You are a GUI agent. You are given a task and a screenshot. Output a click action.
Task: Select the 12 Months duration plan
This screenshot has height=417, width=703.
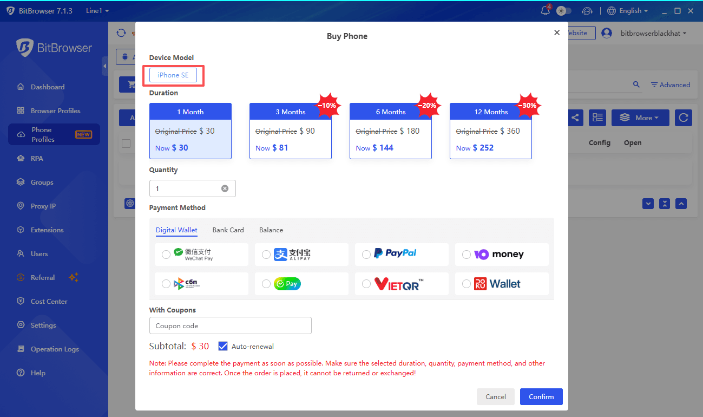pyautogui.click(x=491, y=131)
